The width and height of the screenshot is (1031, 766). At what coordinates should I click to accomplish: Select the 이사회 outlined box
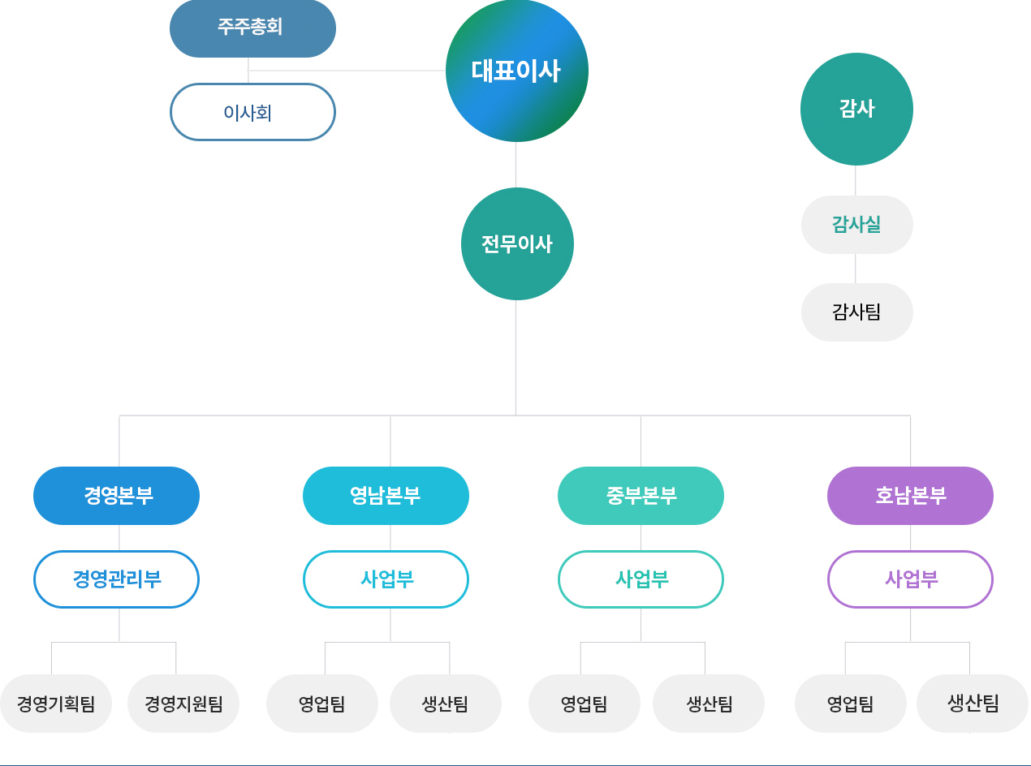tap(252, 112)
